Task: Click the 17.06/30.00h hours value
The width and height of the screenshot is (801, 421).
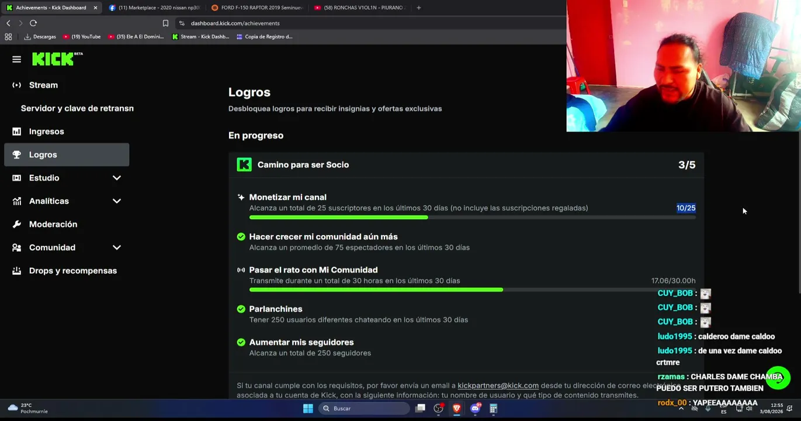Action: click(x=673, y=281)
